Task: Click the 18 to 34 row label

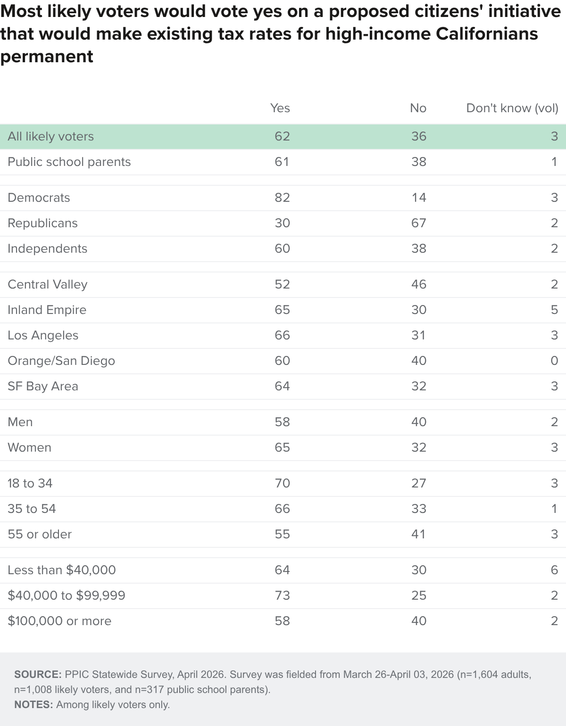Action: 30,483
